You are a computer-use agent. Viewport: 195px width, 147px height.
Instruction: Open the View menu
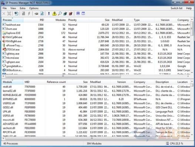(x=13, y=8)
